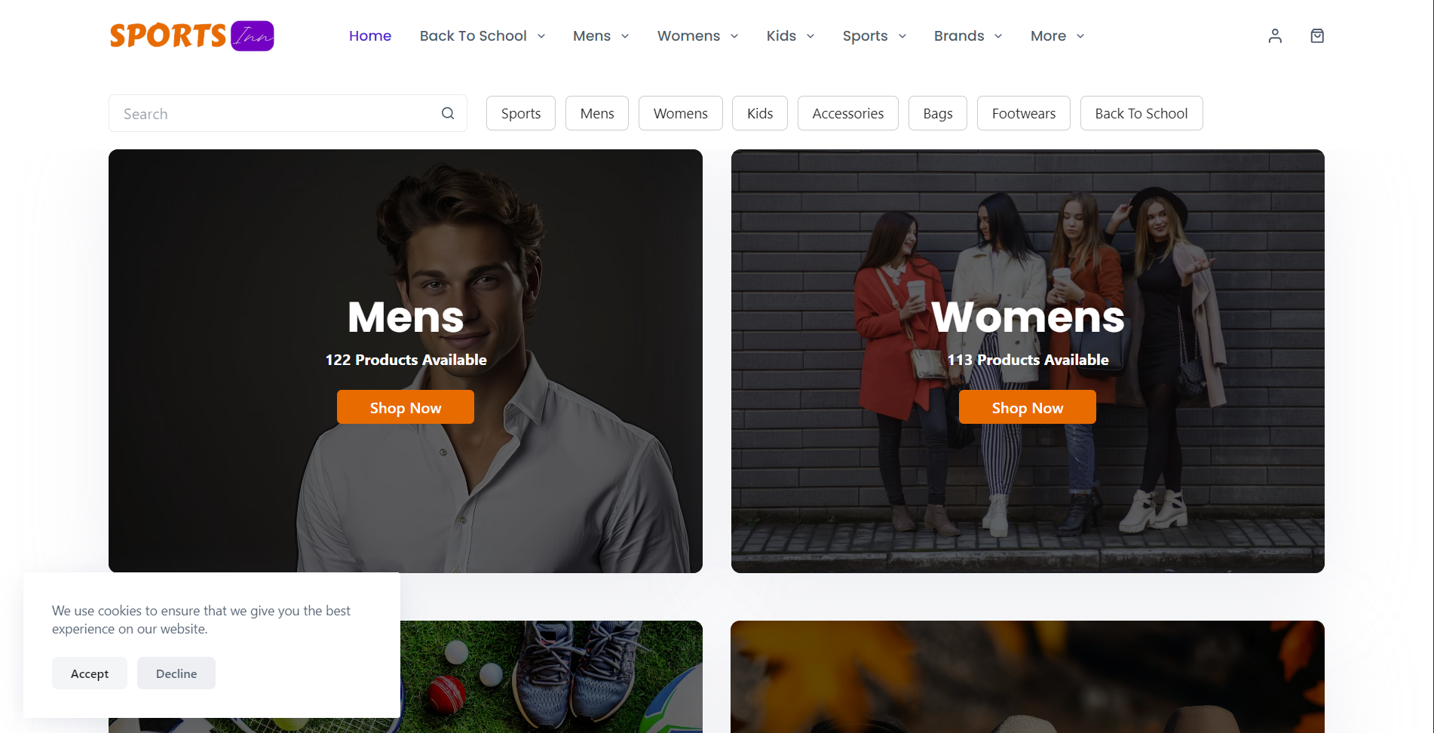This screenshot has height=733, width=1434.
Task: Click the search magnifier icon
Action: (448, 114)
